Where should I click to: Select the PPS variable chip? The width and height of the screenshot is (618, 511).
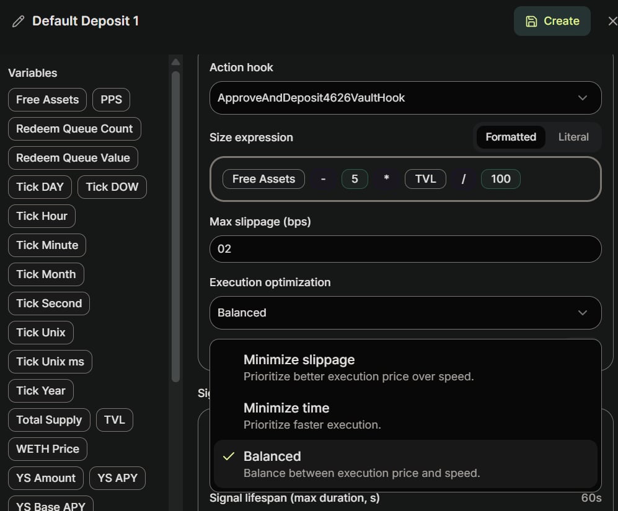click(x=111, y=100)
